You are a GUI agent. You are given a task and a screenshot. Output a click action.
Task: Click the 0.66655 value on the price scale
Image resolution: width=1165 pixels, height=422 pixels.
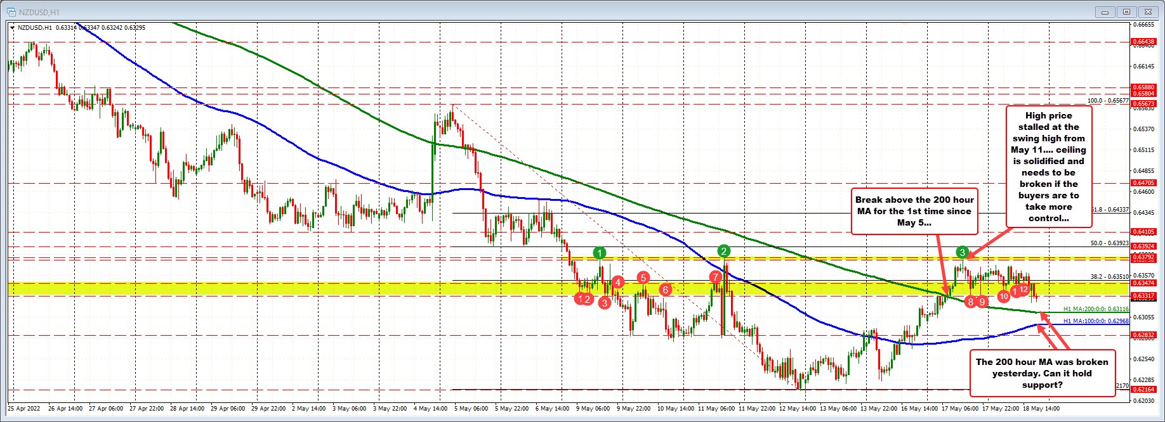1143,25
